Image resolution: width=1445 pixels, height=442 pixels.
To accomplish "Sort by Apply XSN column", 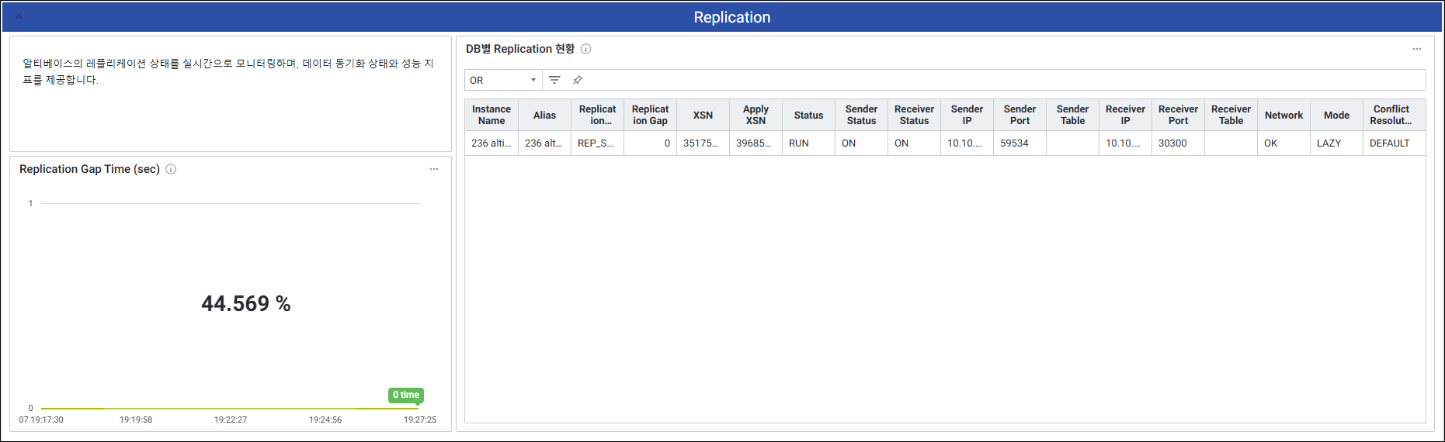I will [x=755, y=115].
